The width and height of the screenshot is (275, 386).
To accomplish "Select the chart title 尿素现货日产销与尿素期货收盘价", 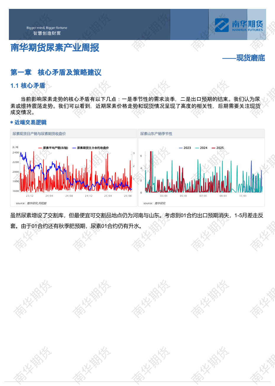I will point(39,134).
